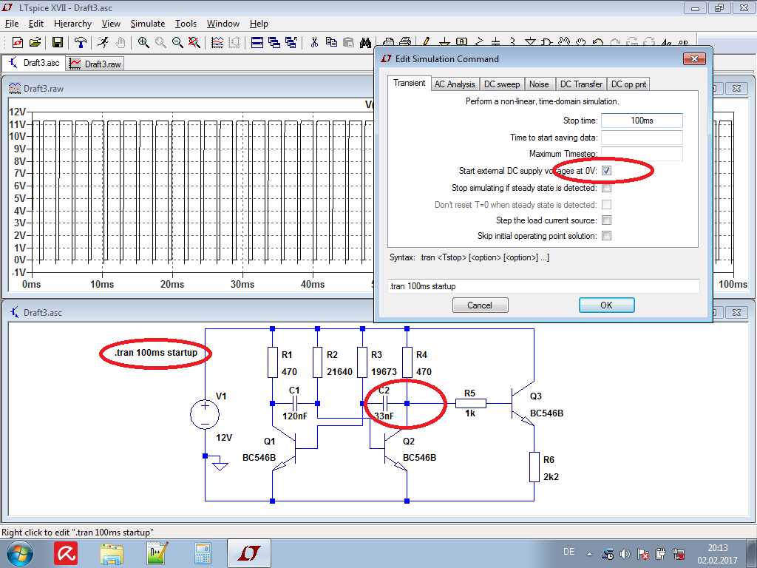Zoom out with the magnifier minus icon
757x568 pixels.
tap(177, 42)
